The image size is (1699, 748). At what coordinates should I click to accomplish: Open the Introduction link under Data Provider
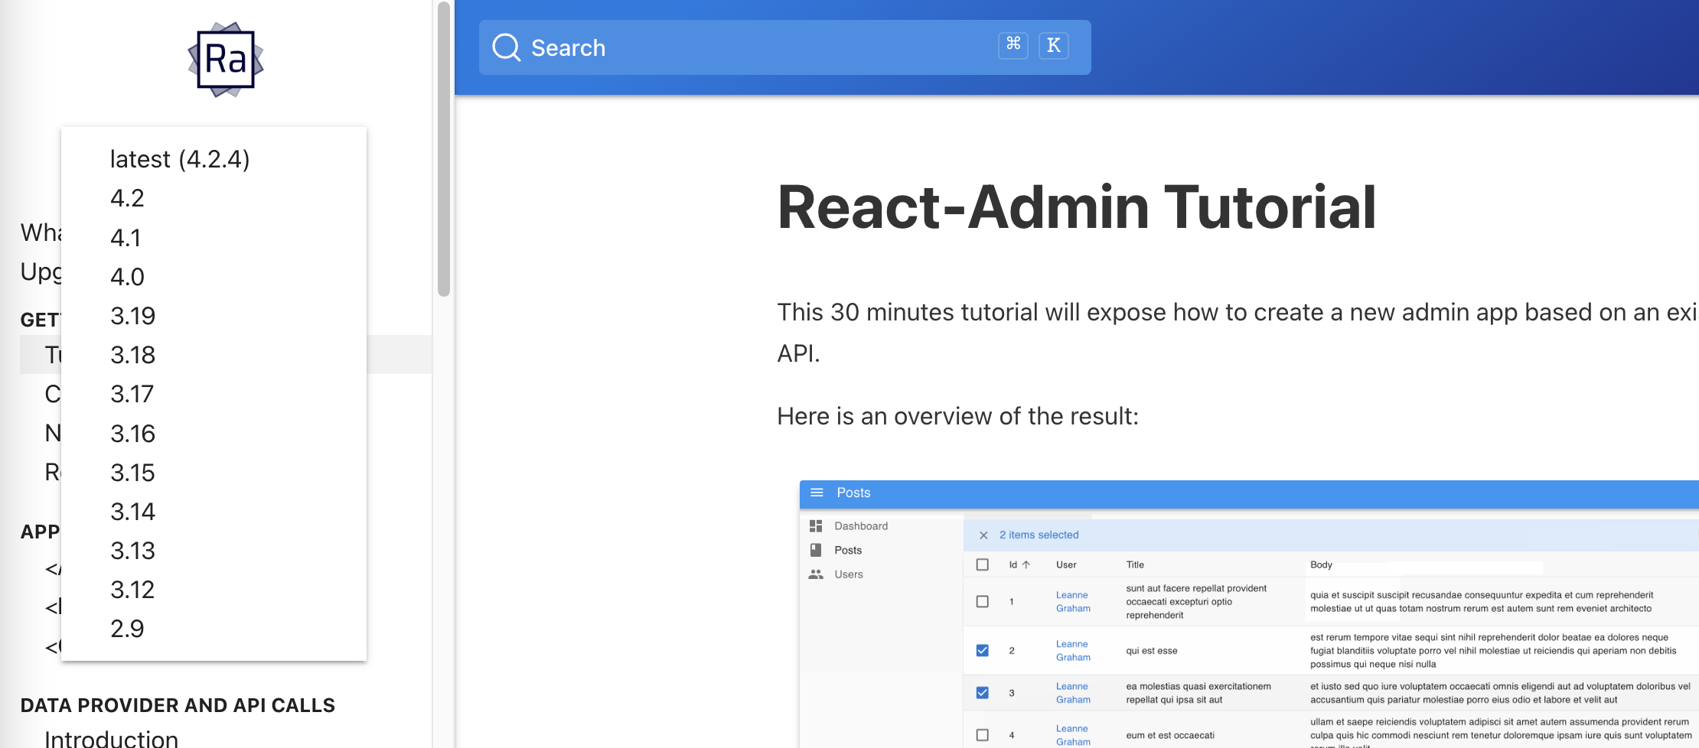click(x=112, y=739)
